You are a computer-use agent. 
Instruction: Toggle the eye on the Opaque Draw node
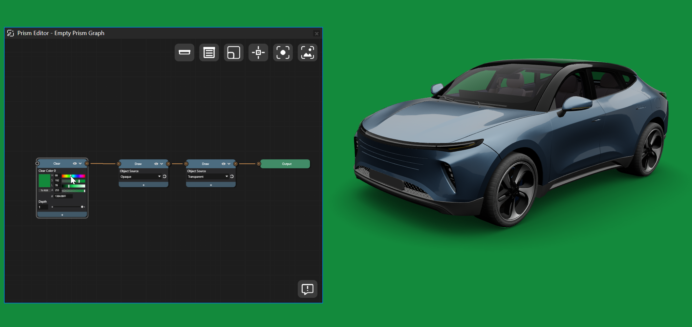click(x=156, y=164)
